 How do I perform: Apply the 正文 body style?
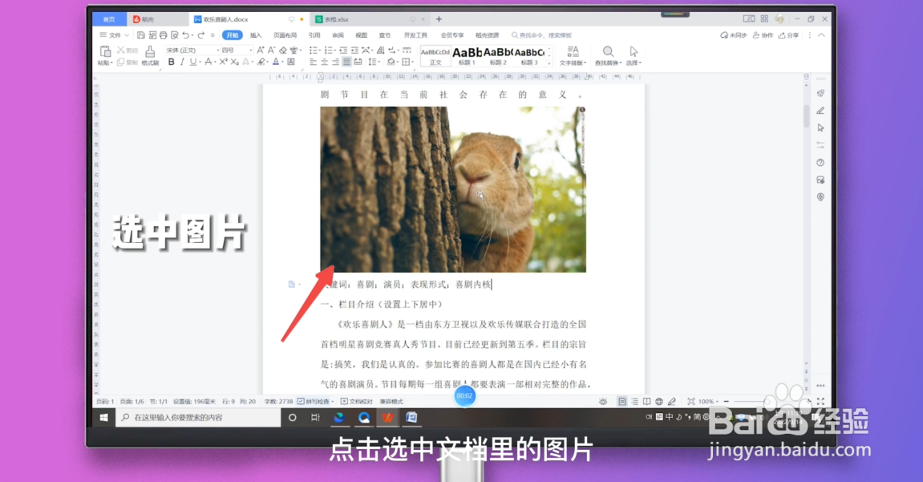pos(435,56)
